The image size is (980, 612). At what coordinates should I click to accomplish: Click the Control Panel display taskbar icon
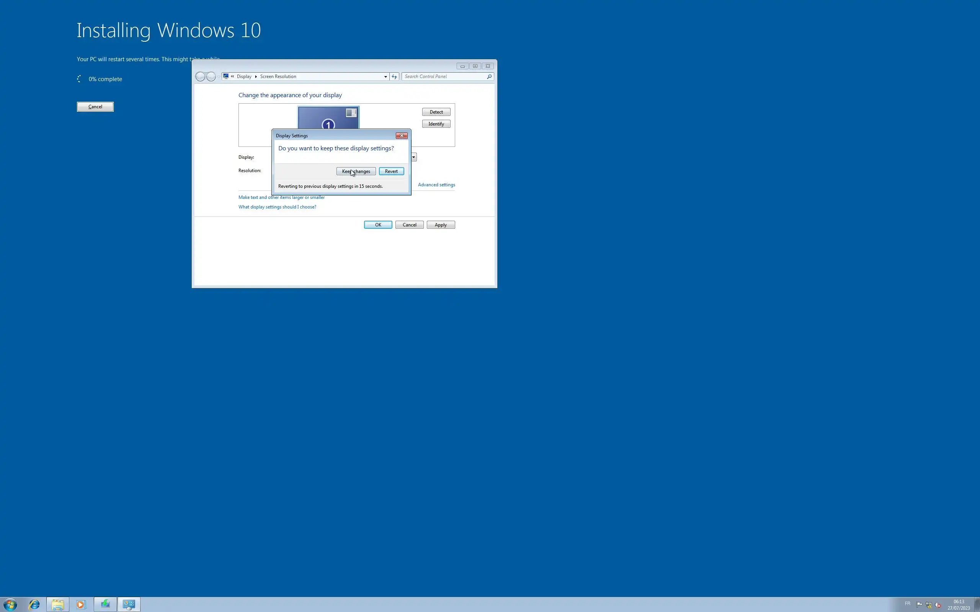click(129, 604)
